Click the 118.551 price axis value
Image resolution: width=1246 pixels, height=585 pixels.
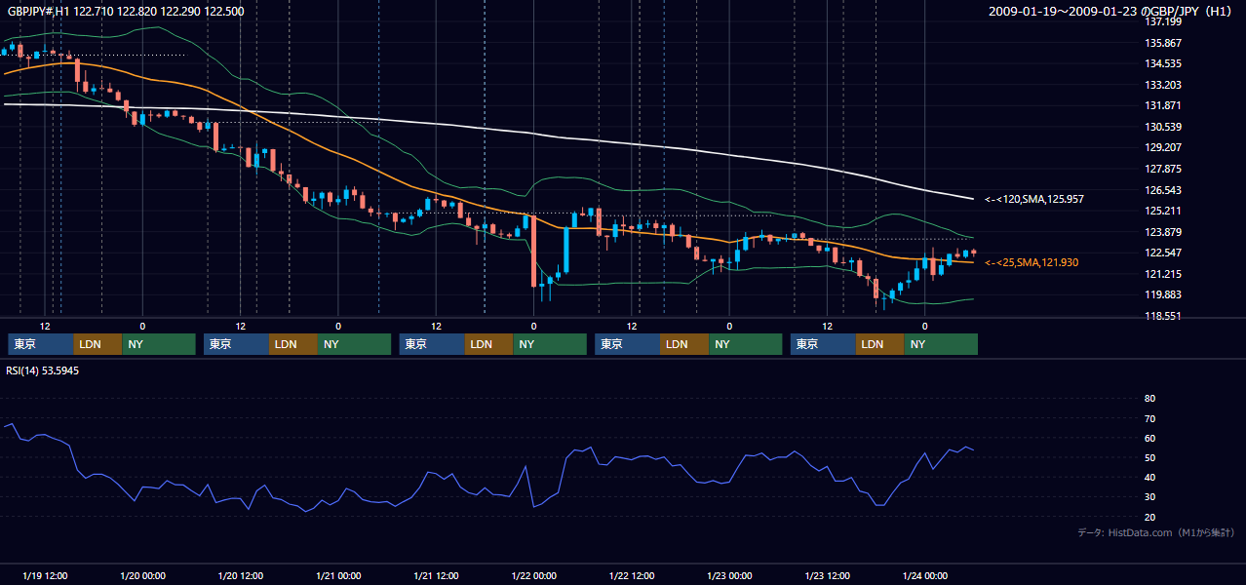1163,316
